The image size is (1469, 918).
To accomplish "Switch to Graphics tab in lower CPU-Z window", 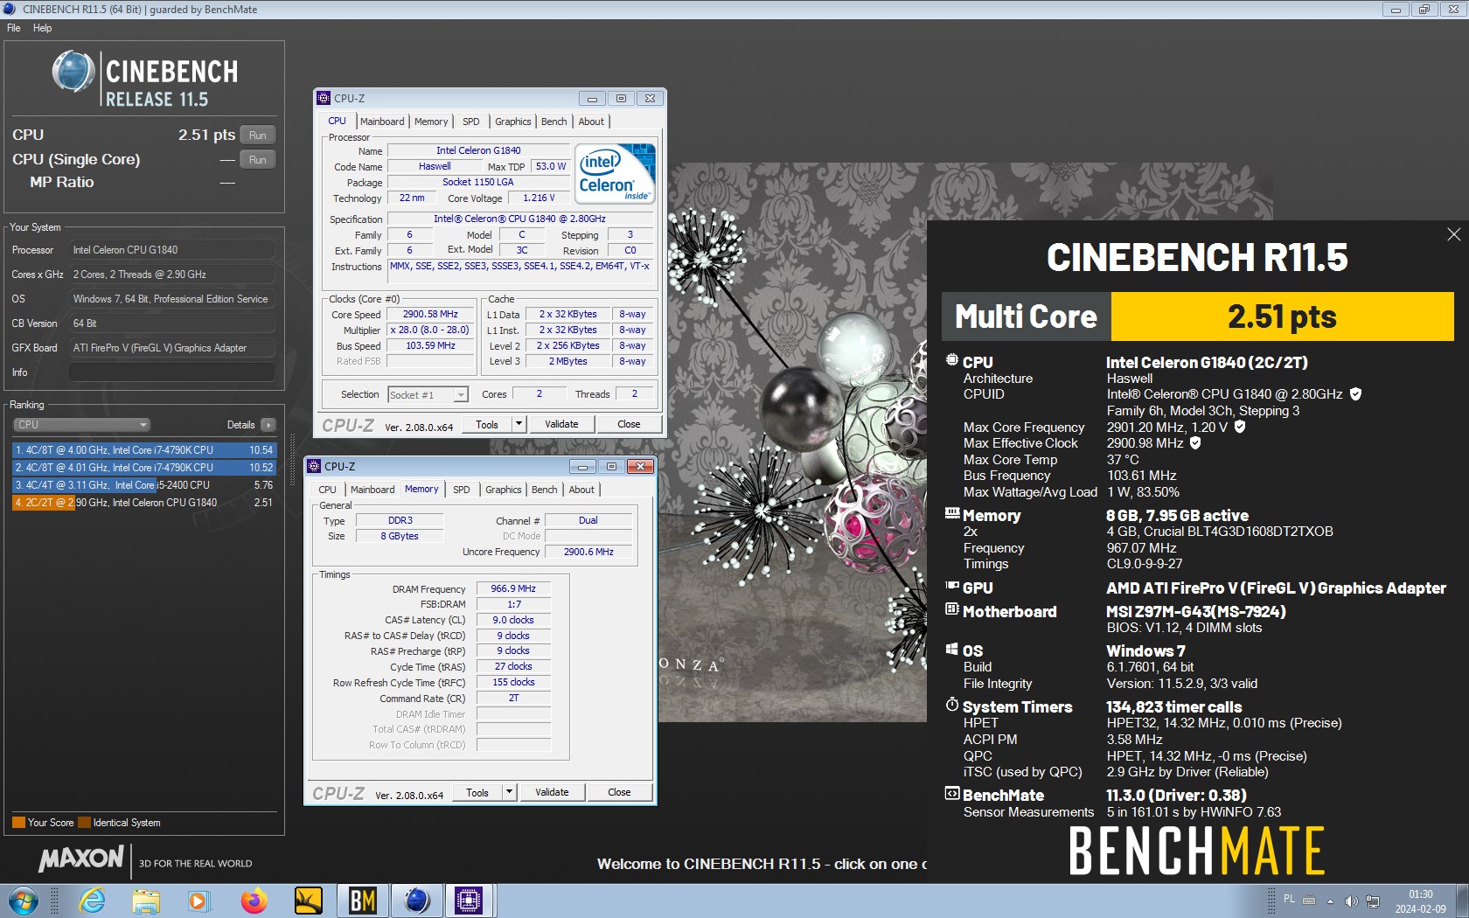I will [x=503, y=490].
